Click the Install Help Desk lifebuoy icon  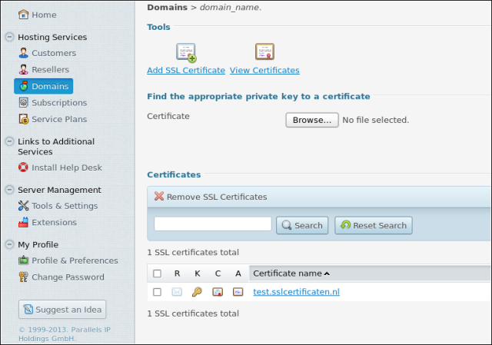tap(24, 168)
